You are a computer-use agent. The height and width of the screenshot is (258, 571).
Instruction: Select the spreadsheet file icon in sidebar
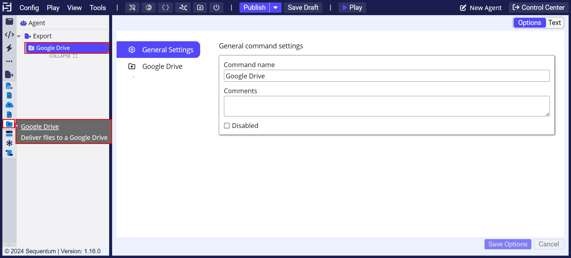click(10, 115)
